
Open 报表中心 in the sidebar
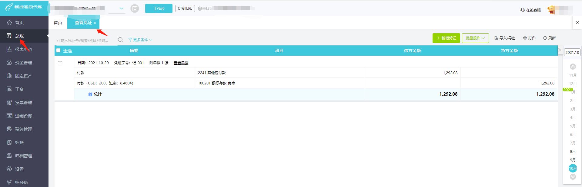[x=24, y=49]
